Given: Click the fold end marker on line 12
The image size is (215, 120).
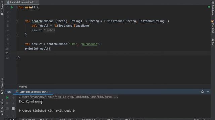Looking at the screenshot, I should pyautogui.click(x=17, y=58).
